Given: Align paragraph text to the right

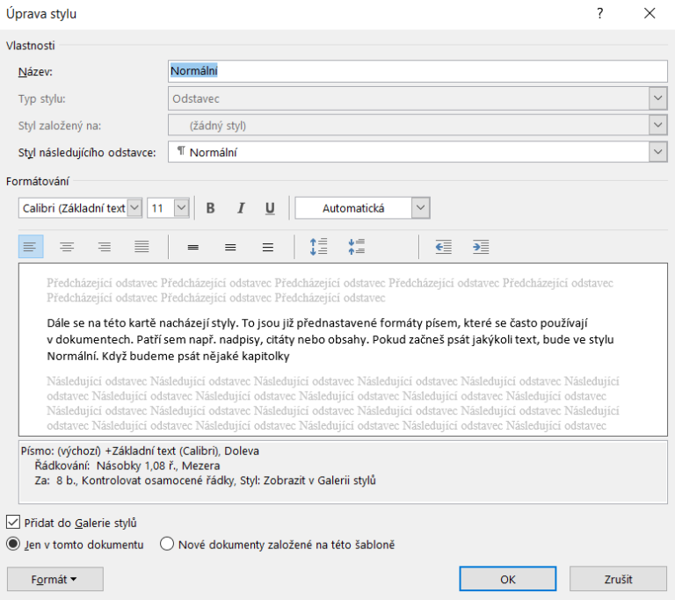Looking at the screenshot, I should [104, 247].
